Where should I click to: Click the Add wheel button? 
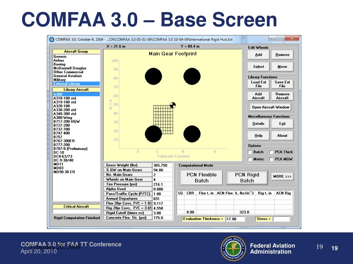point(259,55)
